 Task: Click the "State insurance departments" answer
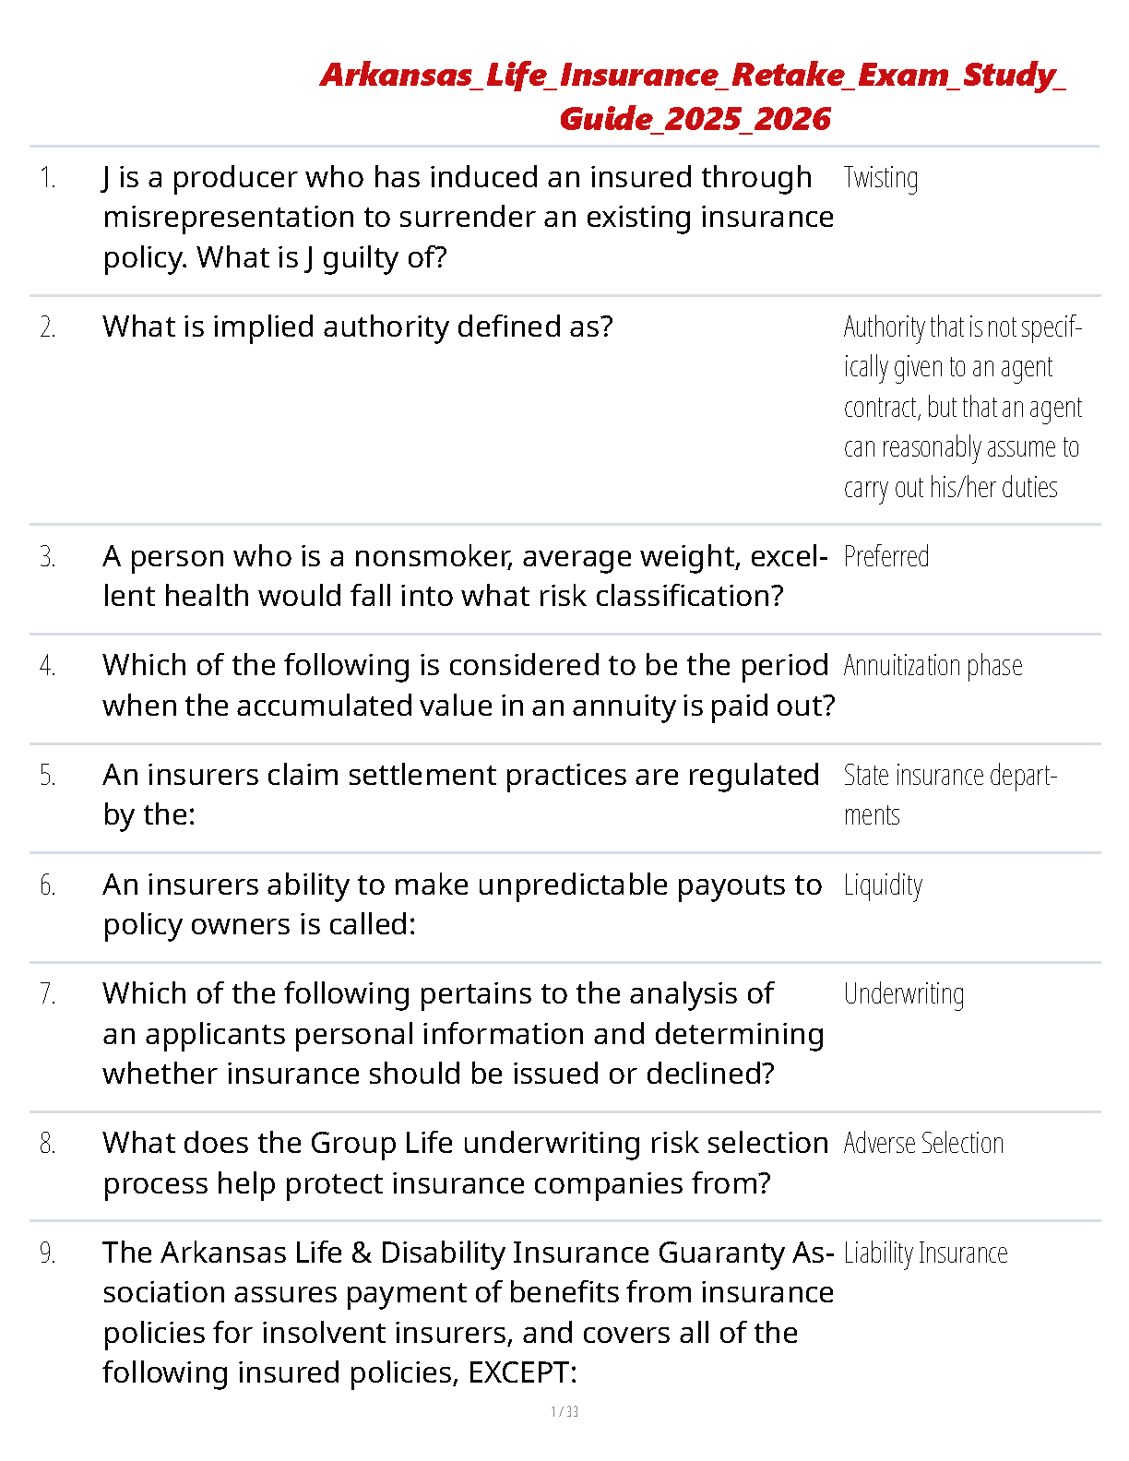(949, 795)
